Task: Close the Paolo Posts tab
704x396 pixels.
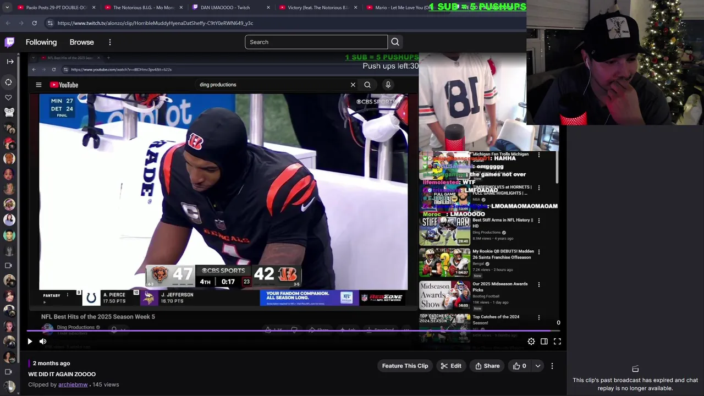Action: tap(94, 8)
